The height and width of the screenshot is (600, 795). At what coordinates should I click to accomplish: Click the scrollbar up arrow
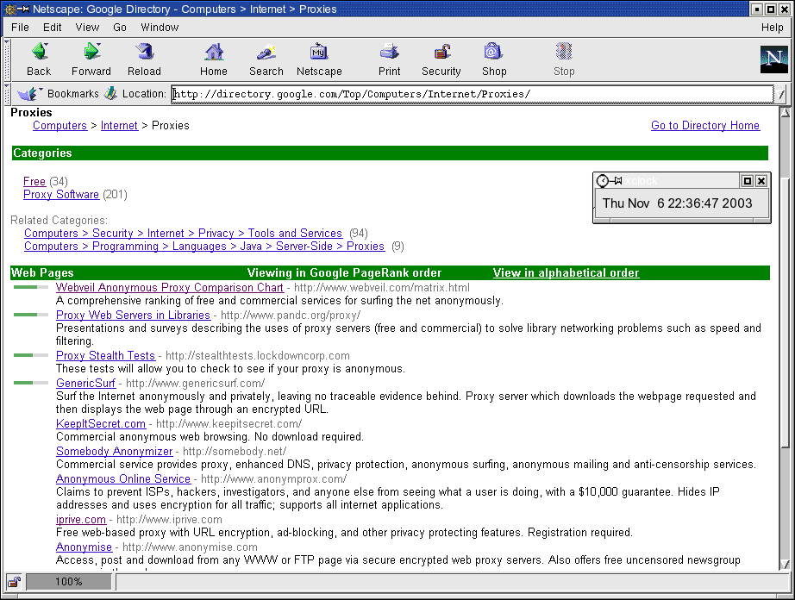[x=785, y=112]
